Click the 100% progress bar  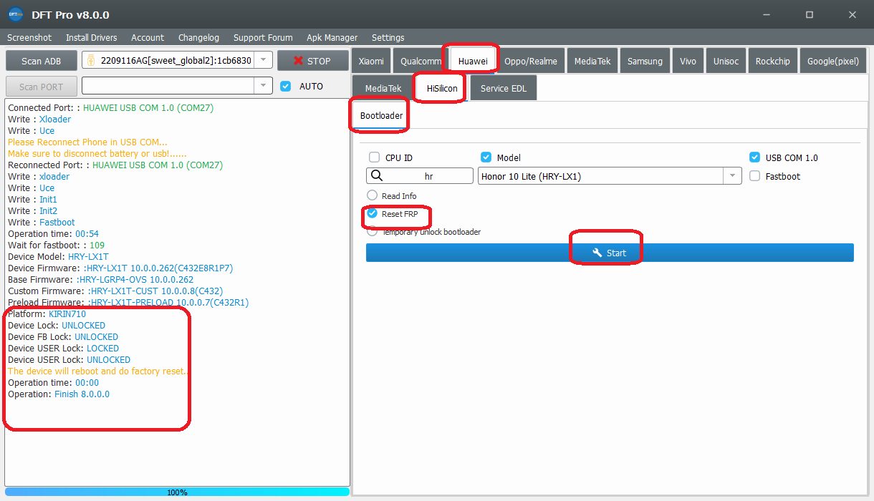tap(177, 492)
